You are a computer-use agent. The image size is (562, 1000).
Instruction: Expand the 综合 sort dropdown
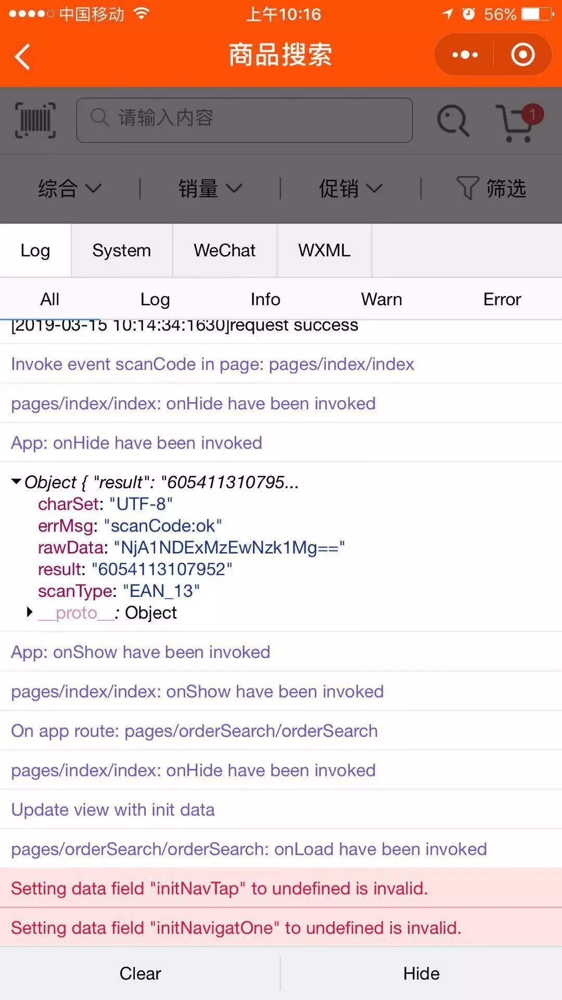pyautogui.click(x=70, y=188)
